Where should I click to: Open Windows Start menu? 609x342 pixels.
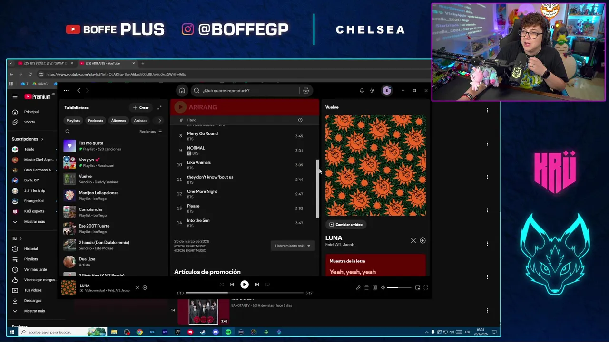pyautogui.click(x=12, y=332)
